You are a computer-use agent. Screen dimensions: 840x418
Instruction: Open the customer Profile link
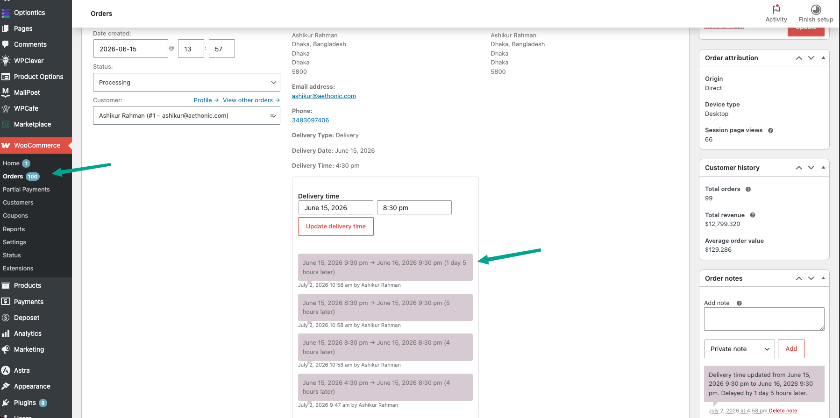coord(206,100)
